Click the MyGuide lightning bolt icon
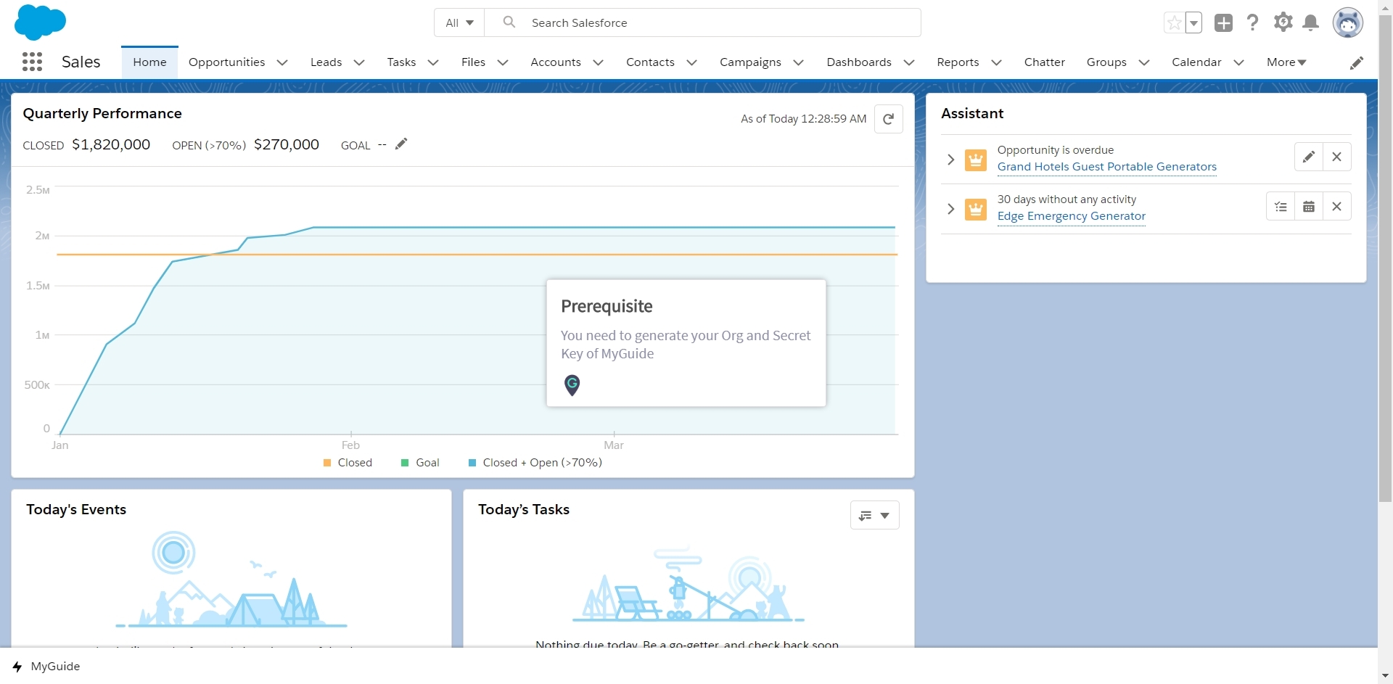The height and width of the screenshot is (684, 1393). click(17, 667)
